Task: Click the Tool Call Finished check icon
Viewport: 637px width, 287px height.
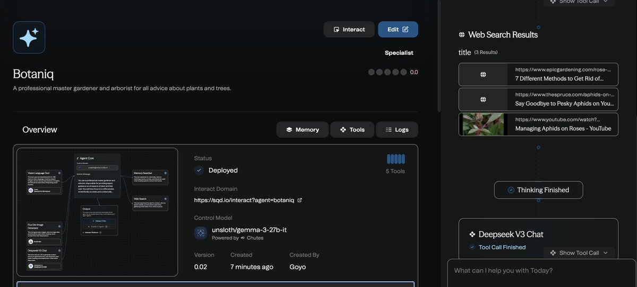Action: [x=472, y=247]
